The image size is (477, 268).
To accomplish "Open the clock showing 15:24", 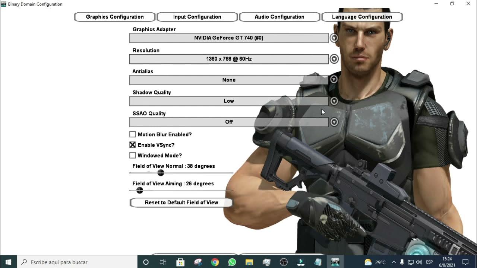I will click(447, 262).
